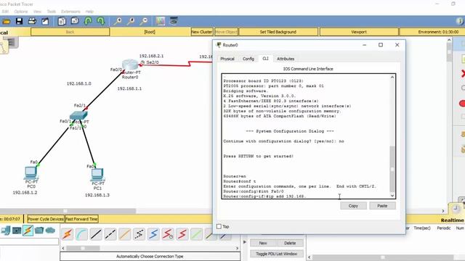Select the PC0 computer icon
Image resolution: width=465 pixels, height=261 pixels.
point(31,173)
